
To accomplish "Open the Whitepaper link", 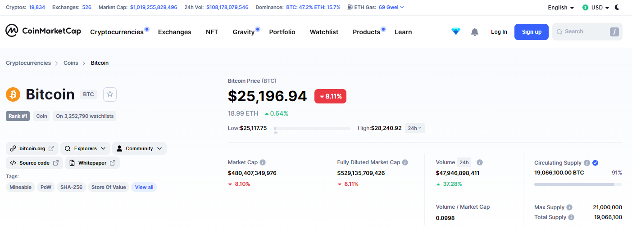I will click(x=92, y=163).
